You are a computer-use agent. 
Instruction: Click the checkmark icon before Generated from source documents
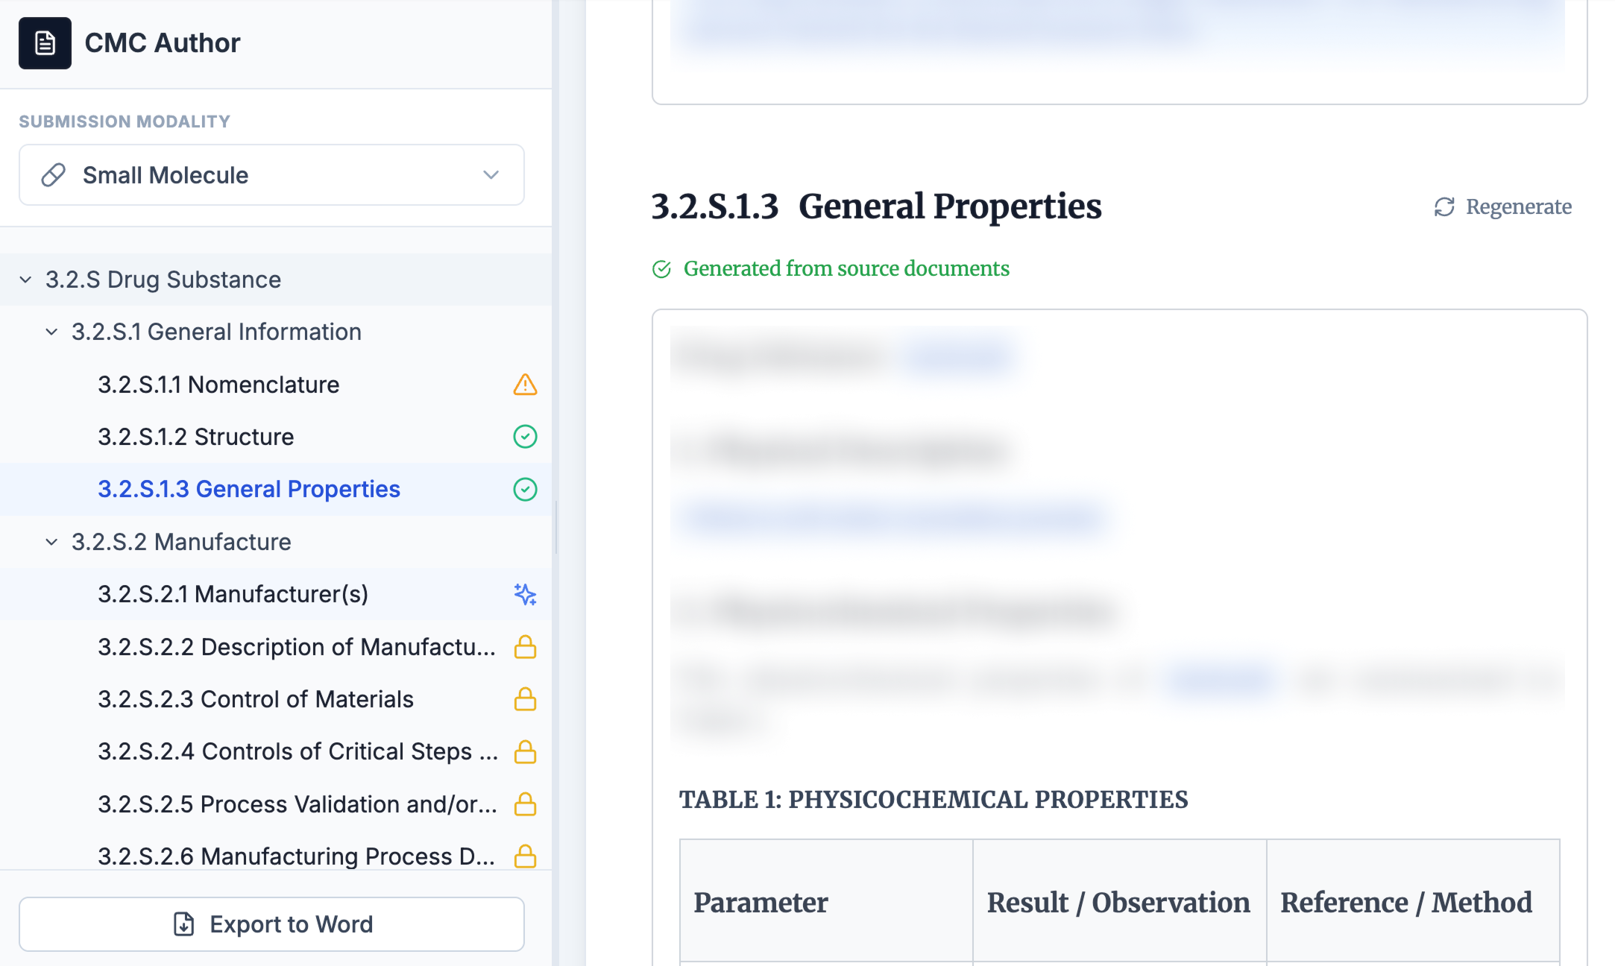click(x=662, y=269)
